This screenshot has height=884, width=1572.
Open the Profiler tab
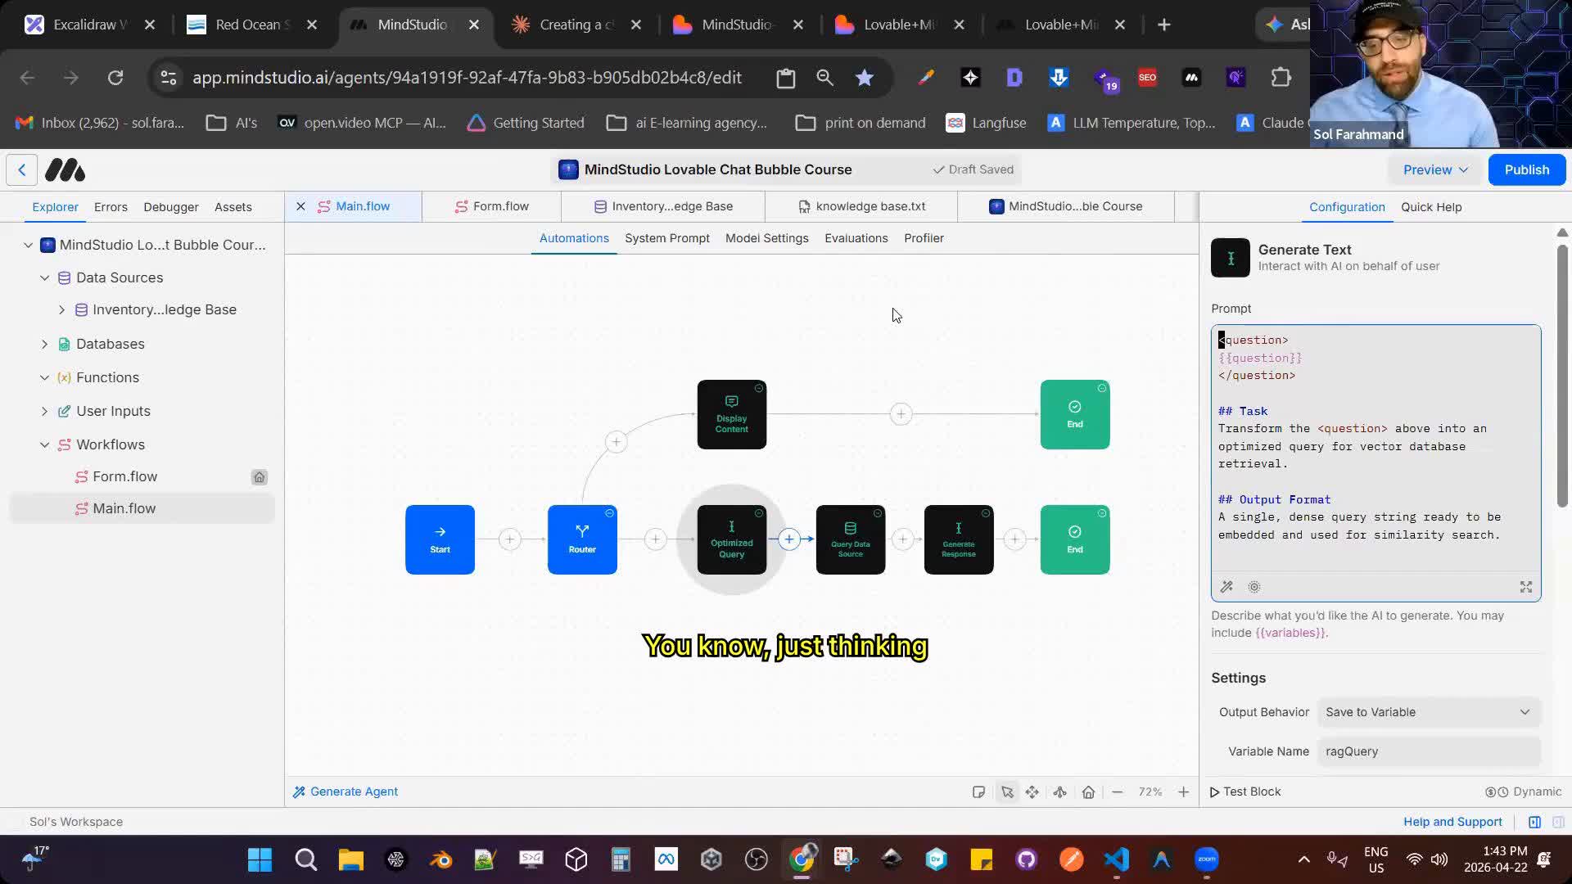click(924, 238)
